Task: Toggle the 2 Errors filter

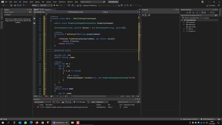Action: tap(57, 102)
